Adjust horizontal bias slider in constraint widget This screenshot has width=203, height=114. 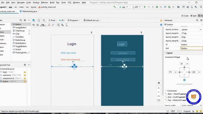click(x=184, y=84)
